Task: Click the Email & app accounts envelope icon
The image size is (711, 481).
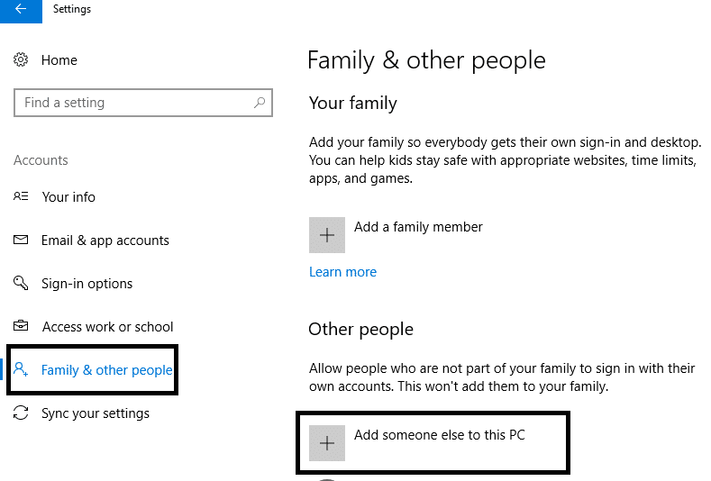Action: 22,240
